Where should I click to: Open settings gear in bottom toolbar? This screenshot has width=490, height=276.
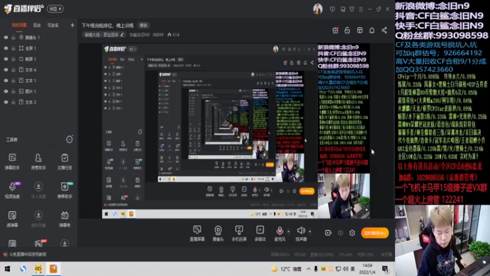(352, 233)
